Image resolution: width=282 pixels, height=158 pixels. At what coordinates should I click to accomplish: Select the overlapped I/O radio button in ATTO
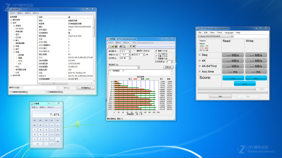tap(156, 56)
